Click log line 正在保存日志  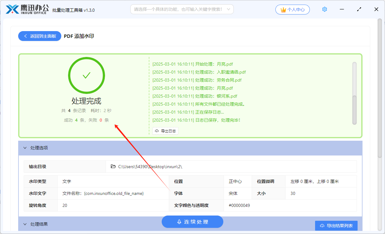click(188, 112)
